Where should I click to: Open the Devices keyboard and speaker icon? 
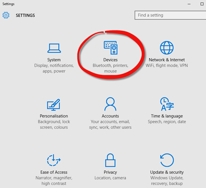(110, 48)
